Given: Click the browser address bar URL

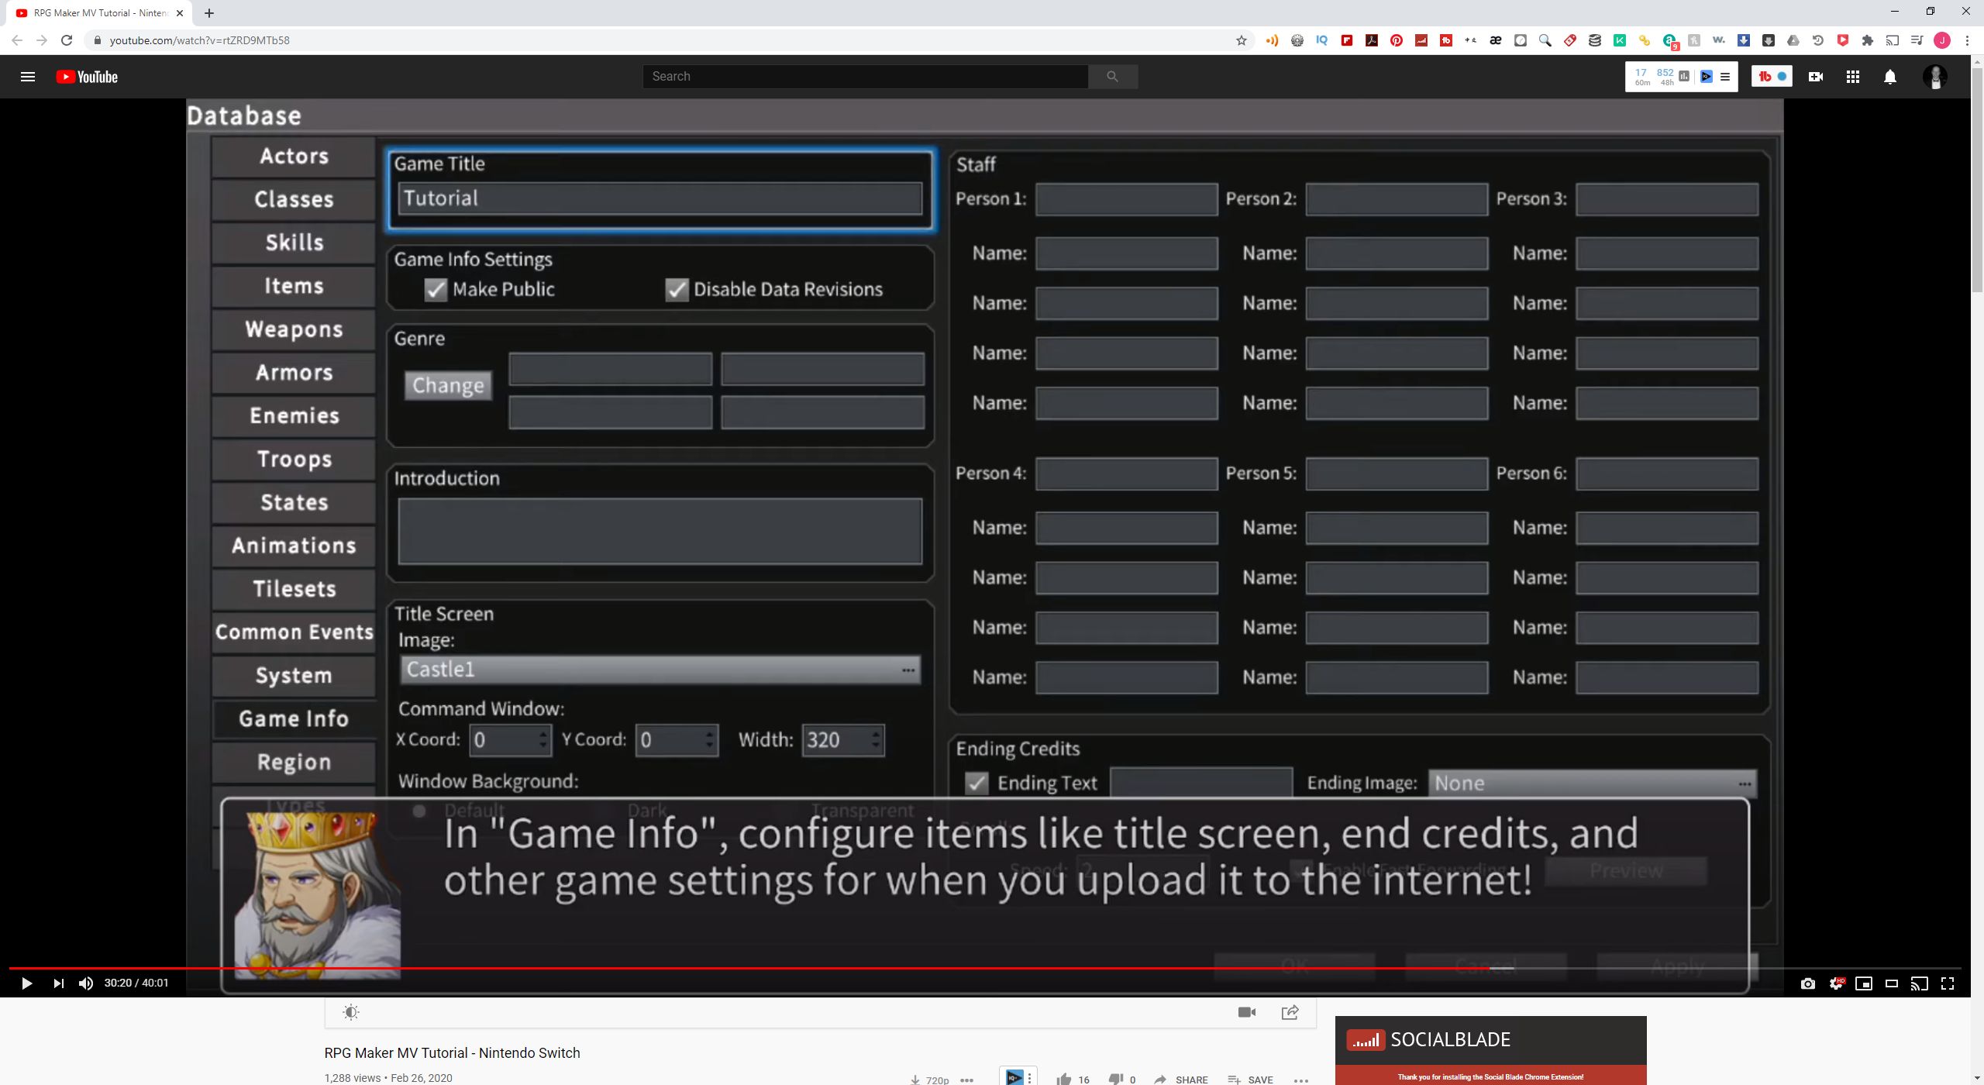Looking at the screenshot, I should click(200, 40).
